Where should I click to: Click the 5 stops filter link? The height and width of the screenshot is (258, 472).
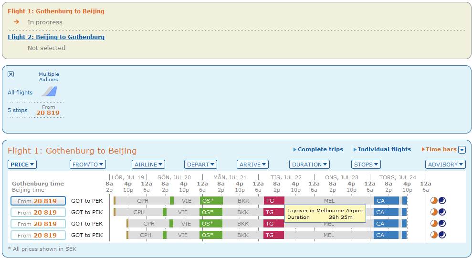(x=17, y=110)
